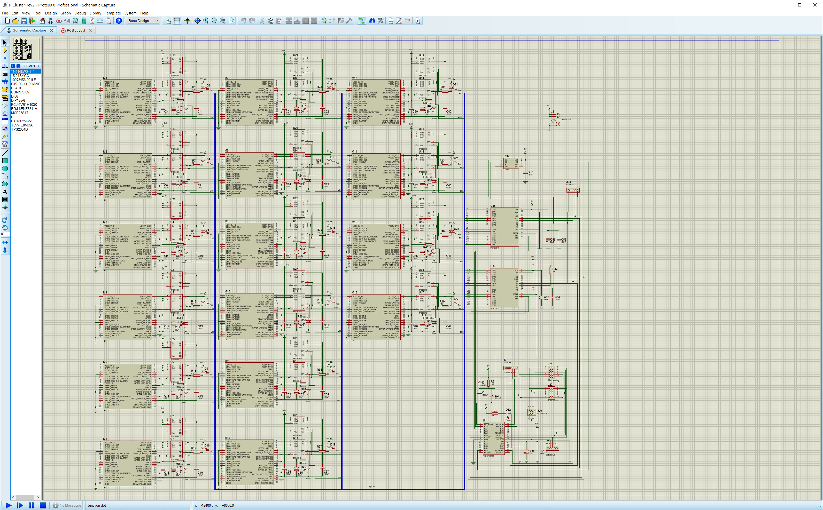Select the Terminals Mode tool

pyautogui.click(x=5, y=98)
